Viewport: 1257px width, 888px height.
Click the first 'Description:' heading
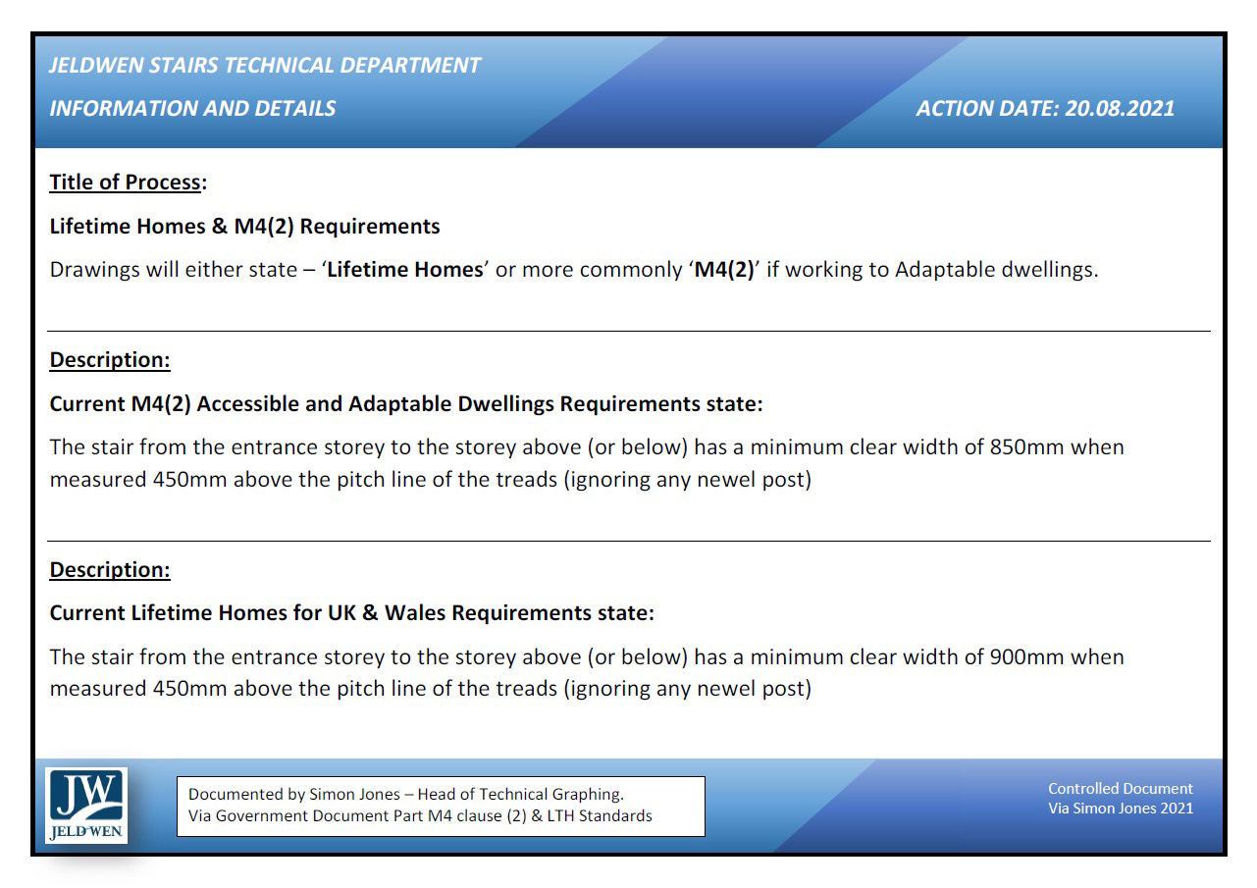pos(110,360)
